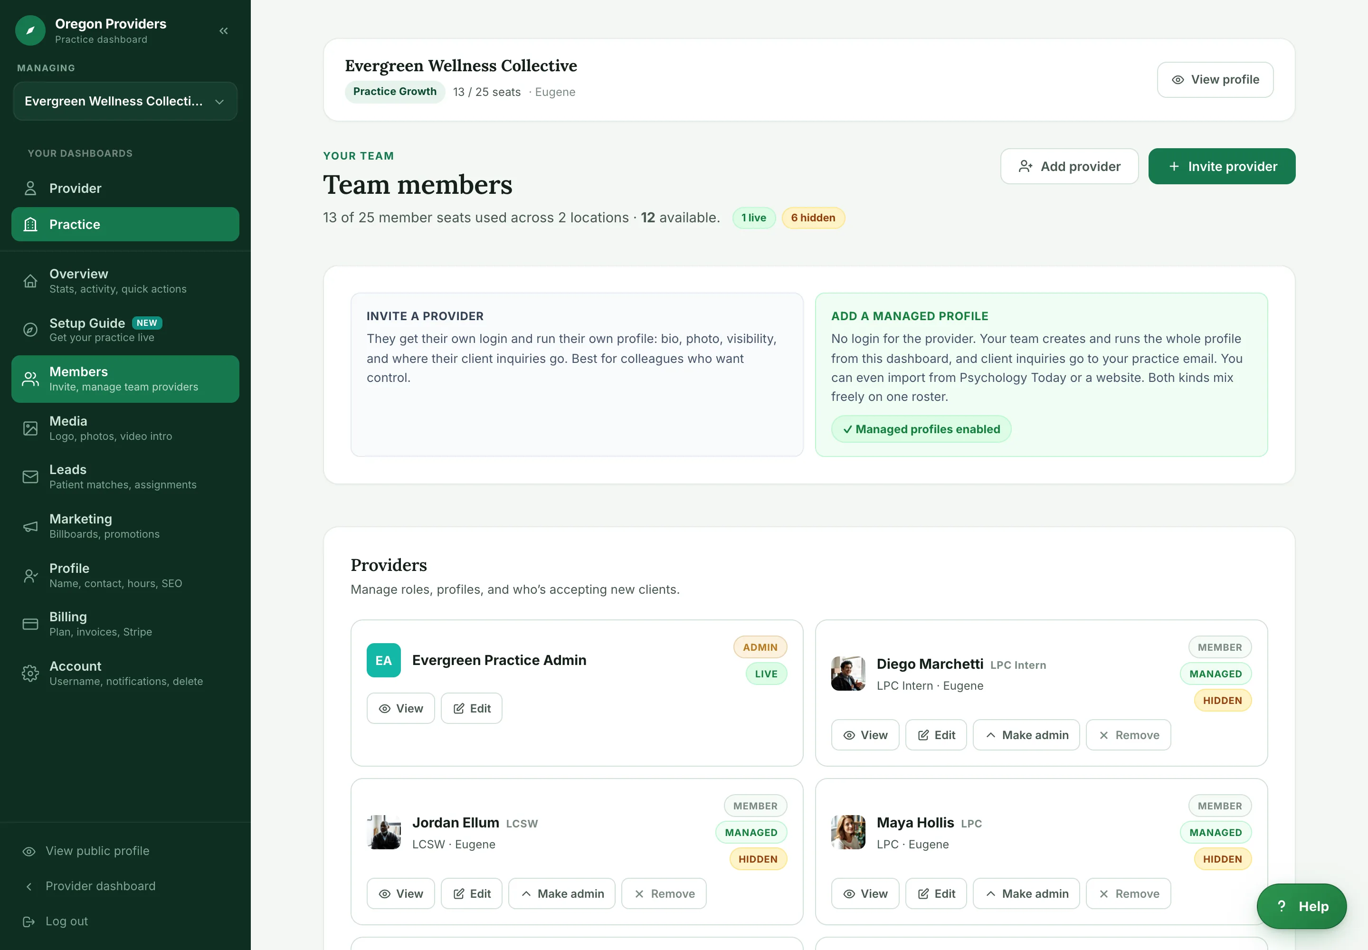Make Jordan Ellum an admin
1368x950 pixels.
562,894
